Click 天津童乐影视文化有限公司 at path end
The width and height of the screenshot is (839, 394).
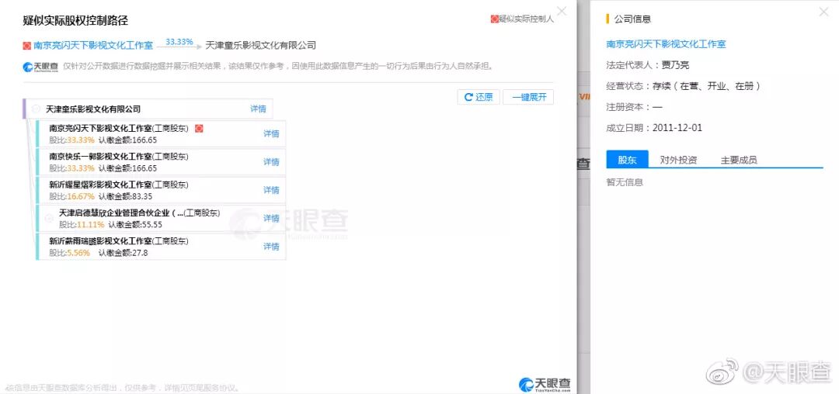(260, 46)
